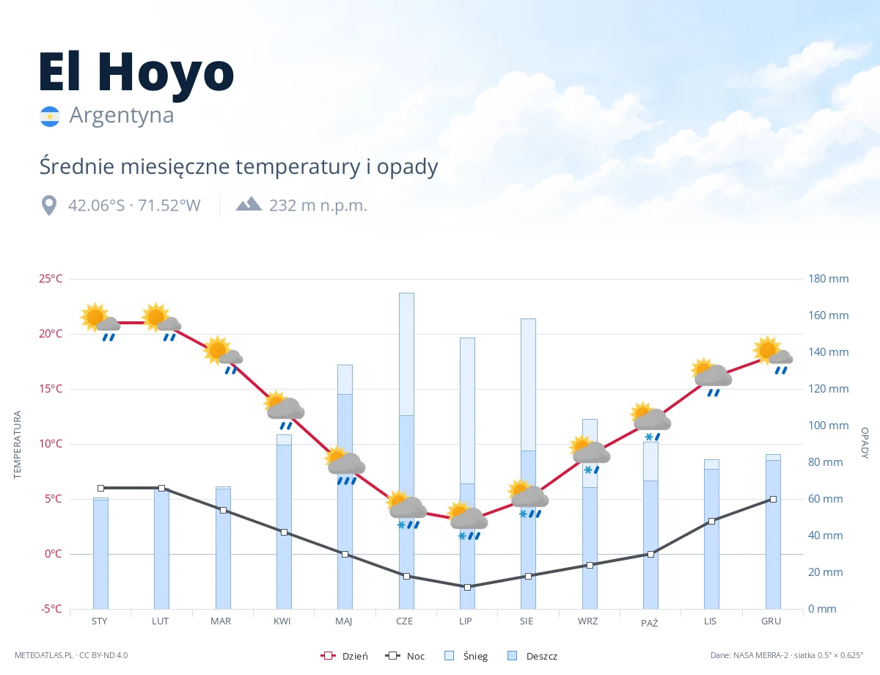Click the MAJ weather icon
Screen dimensions: 880x675
(x=345, y=465)
